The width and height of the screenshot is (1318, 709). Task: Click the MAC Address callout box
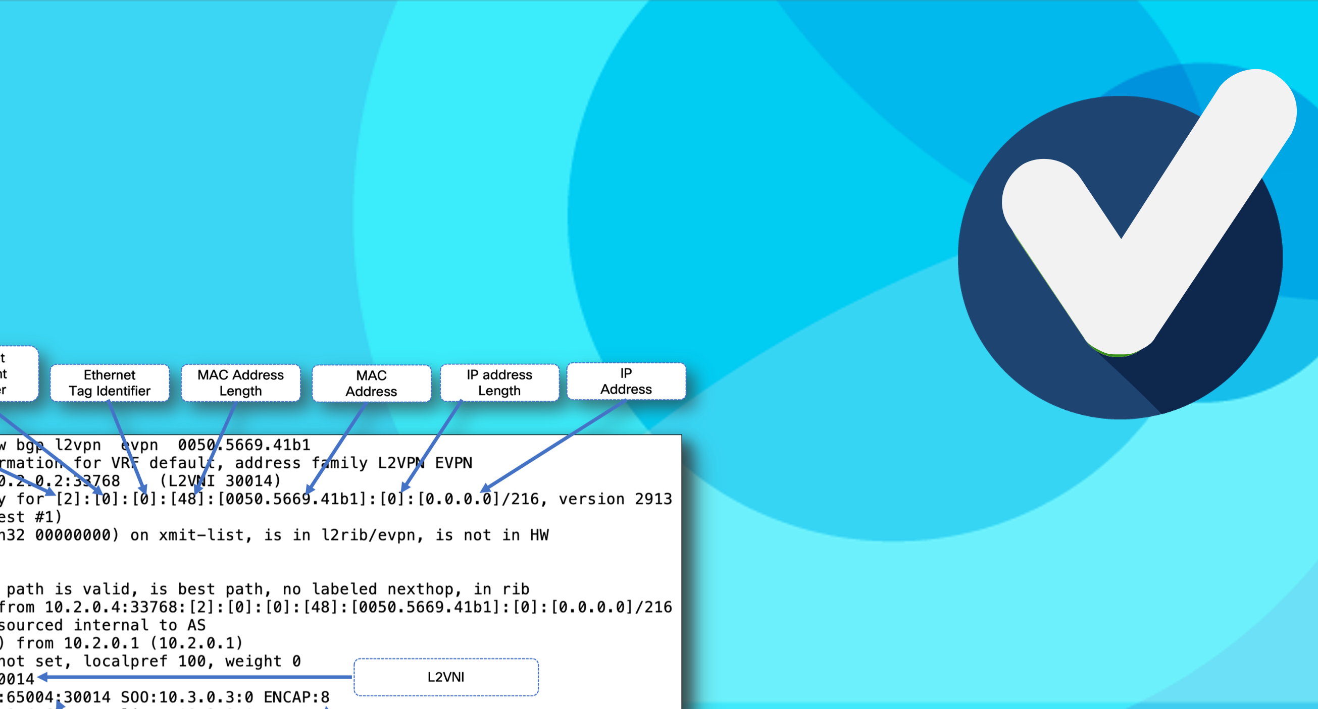tap(372, 384)
